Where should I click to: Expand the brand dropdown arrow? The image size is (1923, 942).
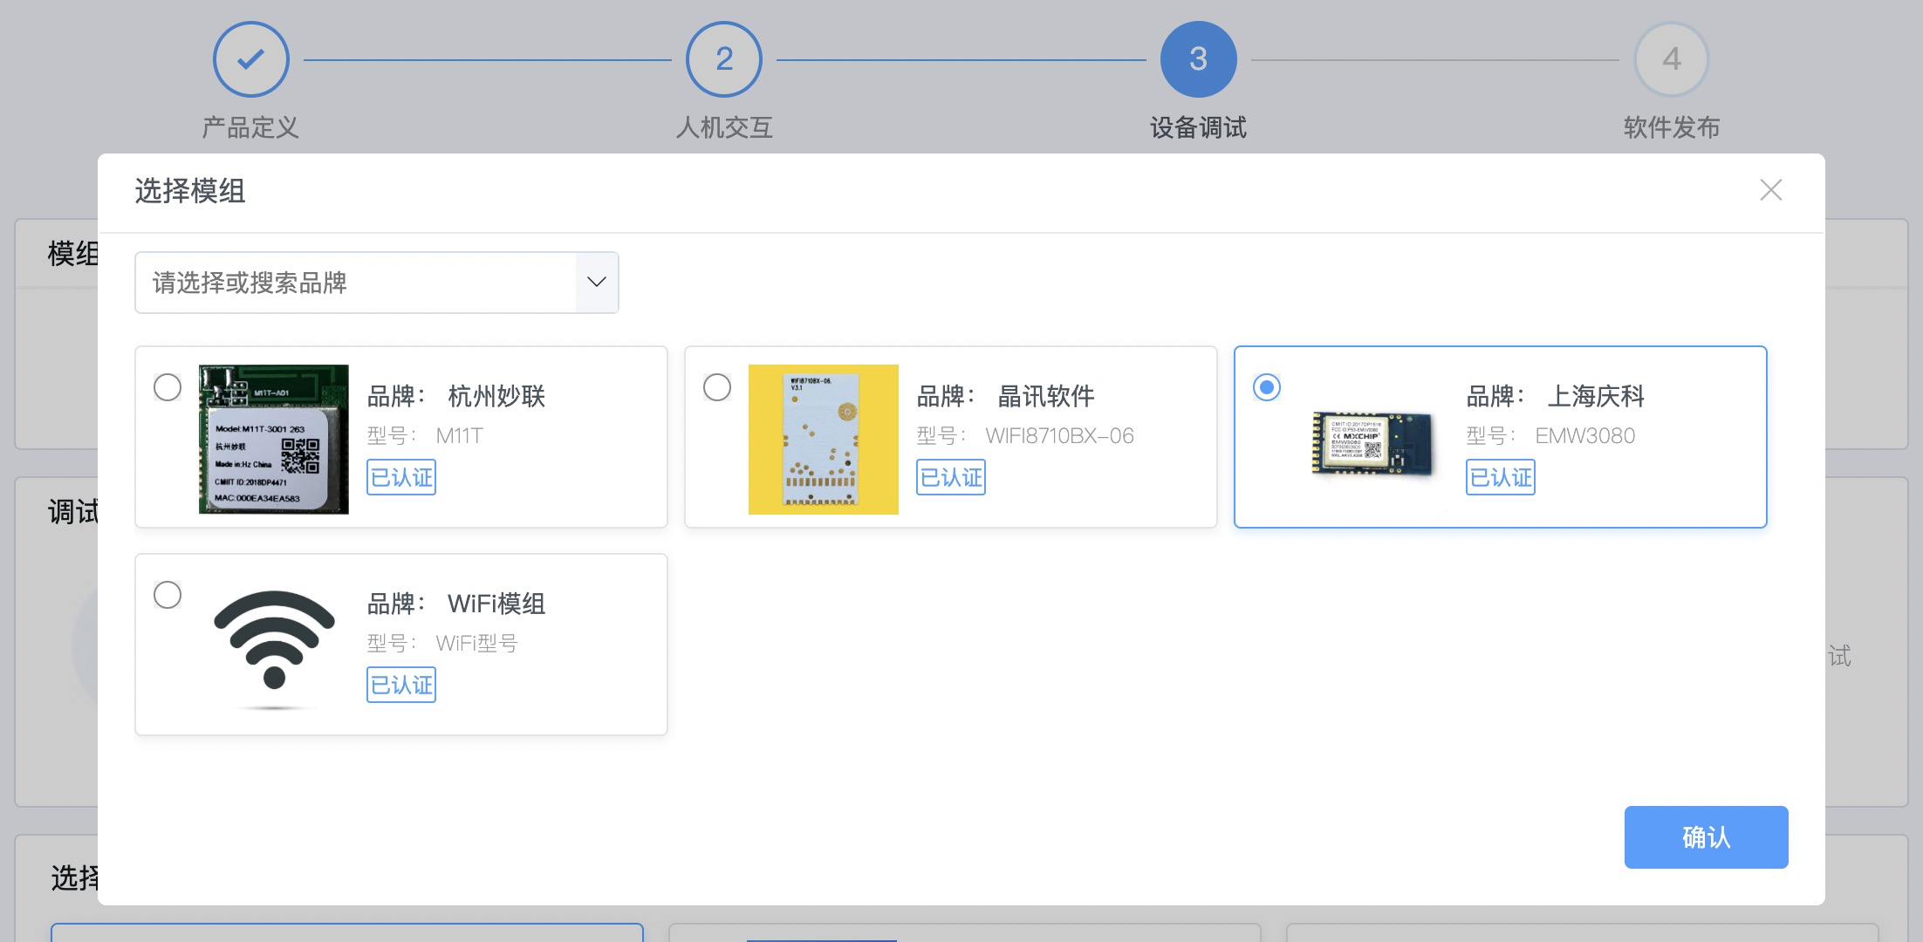[x=597, y=282]
